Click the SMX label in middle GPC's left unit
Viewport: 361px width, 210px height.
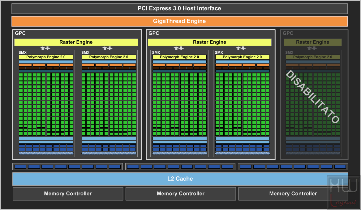pyautogui.click(x=156, y=52)
